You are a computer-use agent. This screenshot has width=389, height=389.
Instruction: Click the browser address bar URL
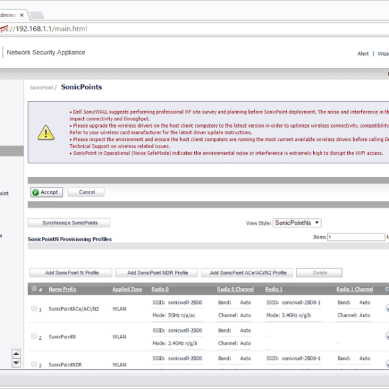point(43,29)
